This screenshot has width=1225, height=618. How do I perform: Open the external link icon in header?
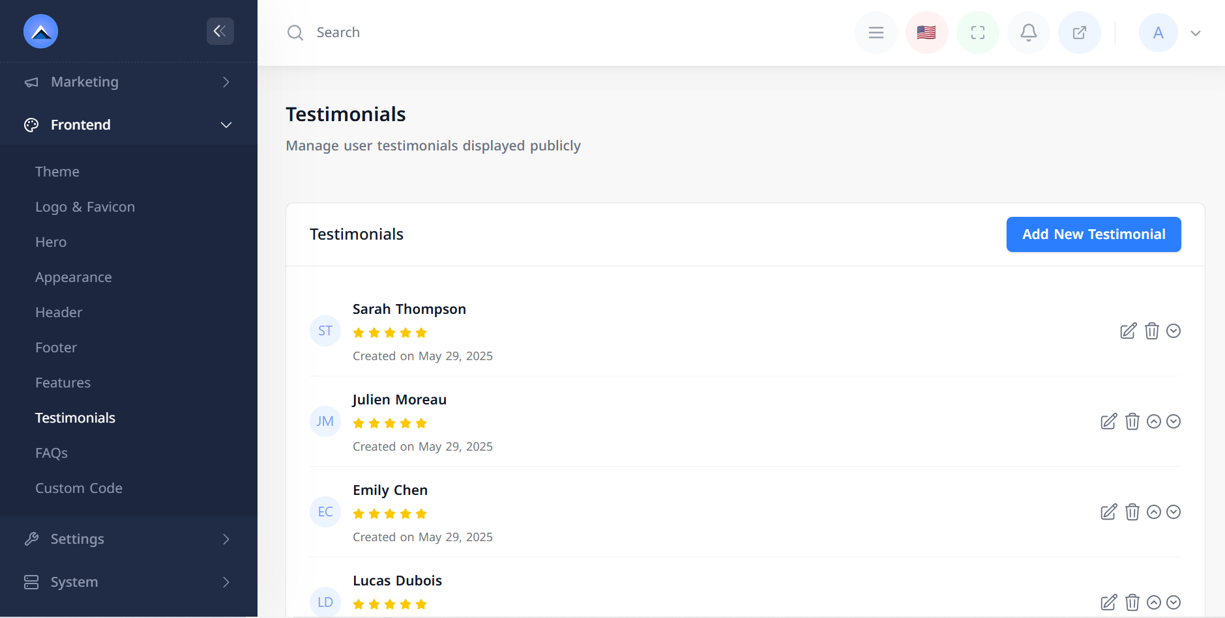point(1080,33)
